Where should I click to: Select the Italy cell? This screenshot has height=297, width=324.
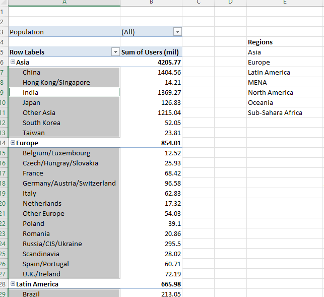pyautogui.click(x=64, y=193)
